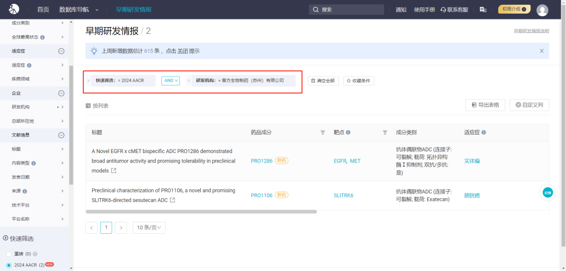Select the 重磅 (0) radio button

pyautogui.click(x=9, y=254)
